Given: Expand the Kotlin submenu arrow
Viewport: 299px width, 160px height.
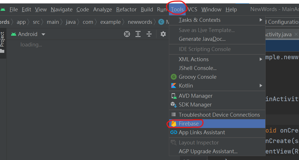Looking at the screenshot, I should coord(261,86).
